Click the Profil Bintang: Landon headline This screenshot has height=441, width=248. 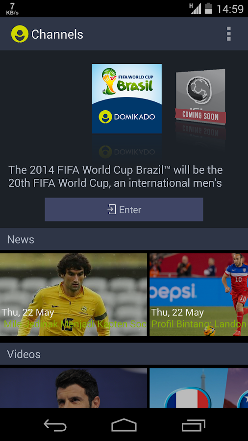199,324
